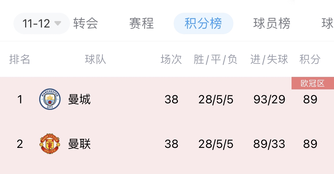Click the dropdown arrow beside 11-12

58,23
